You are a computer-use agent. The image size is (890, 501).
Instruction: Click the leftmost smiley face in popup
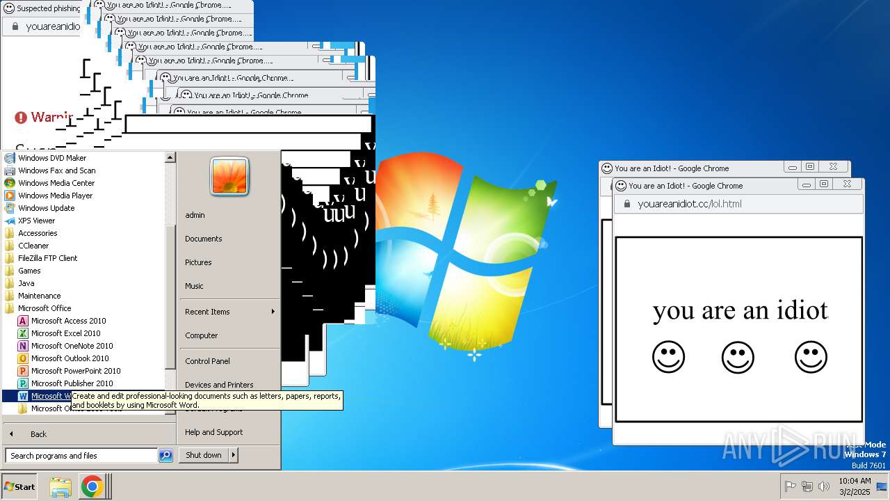[x=668, y=357]
